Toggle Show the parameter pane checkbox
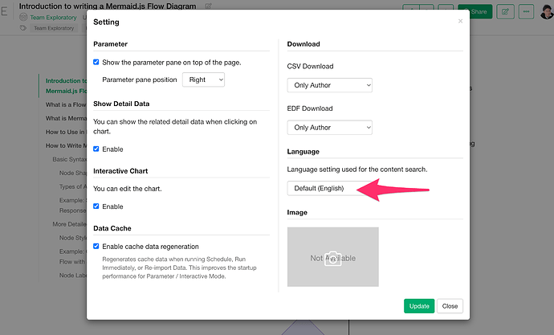554x335 pixels. [x=96, y=62]
